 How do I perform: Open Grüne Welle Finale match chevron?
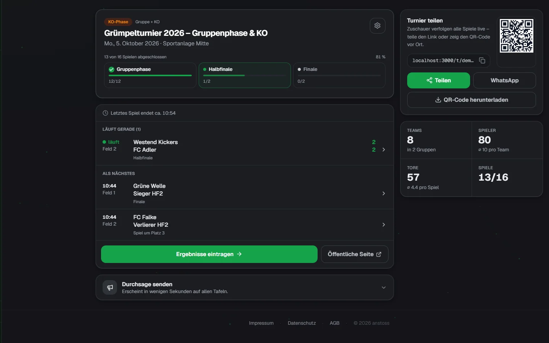(x=384, y=194)
